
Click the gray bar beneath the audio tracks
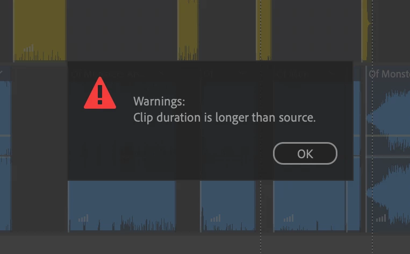coord(205,243)
